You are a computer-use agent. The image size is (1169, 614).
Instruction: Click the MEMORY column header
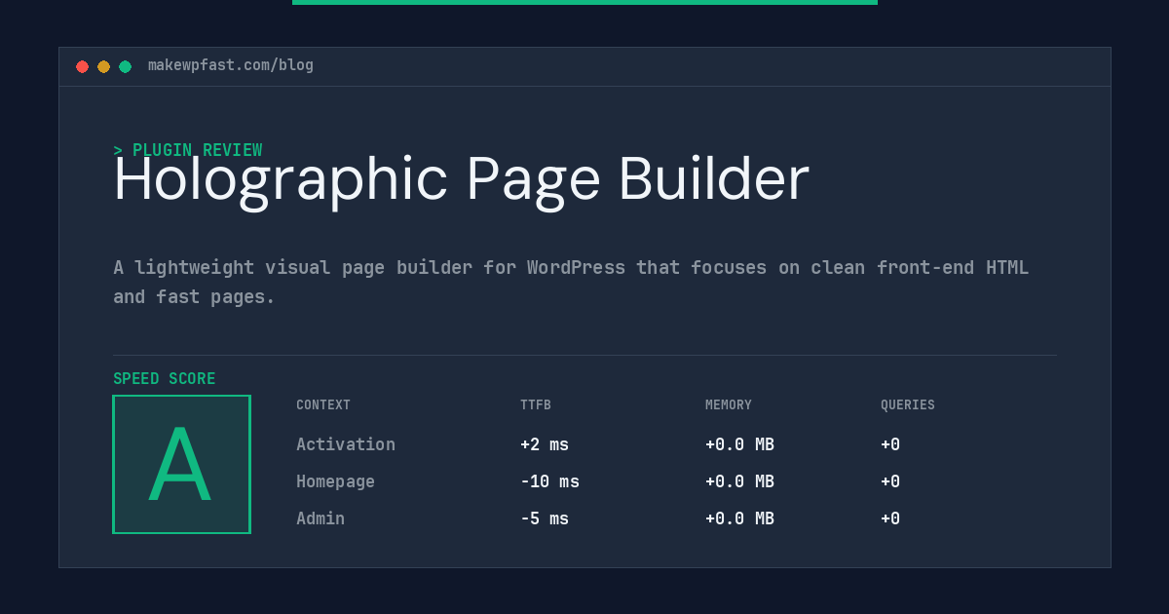coord(729,405)
